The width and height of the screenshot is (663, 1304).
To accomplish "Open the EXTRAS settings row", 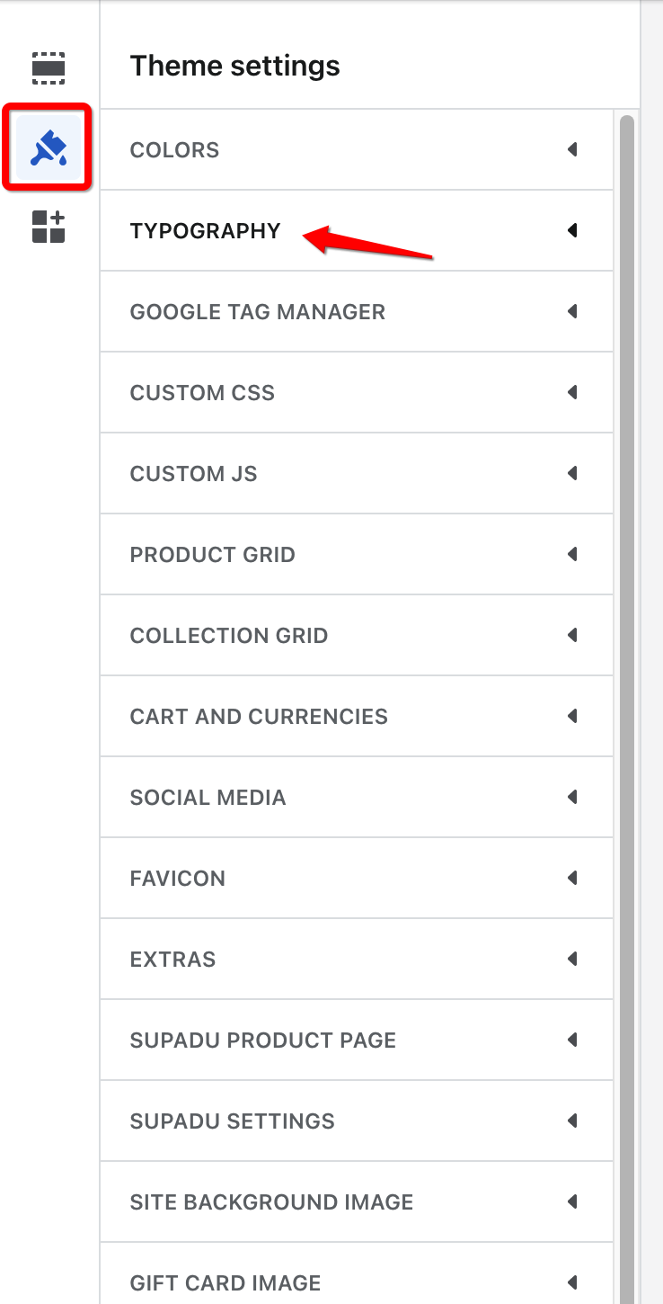I will click(357, 959).
